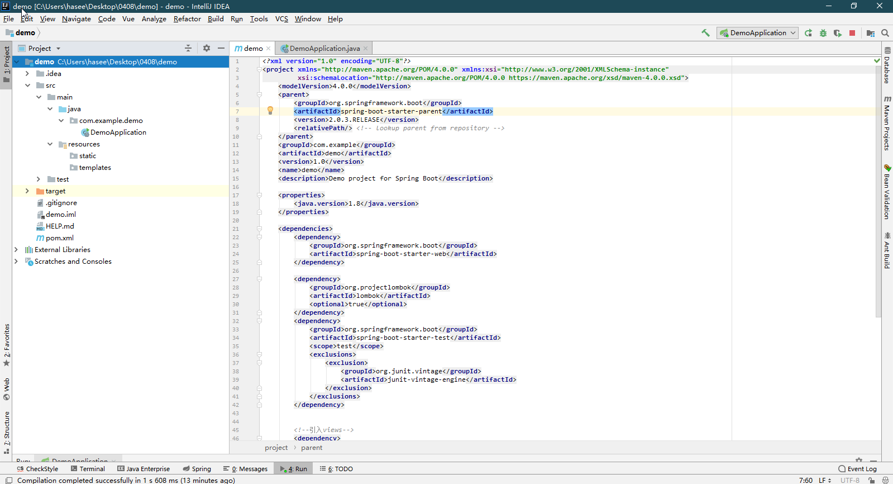Image resolution: width=893 pixels, height=484 pixels.
Task: Open Project Structure icon in toolbar
Action: [870, 33]
